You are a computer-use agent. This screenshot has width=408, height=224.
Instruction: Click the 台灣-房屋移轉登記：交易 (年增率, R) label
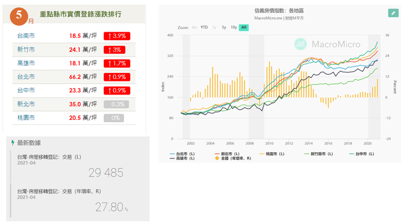point(59,192)
